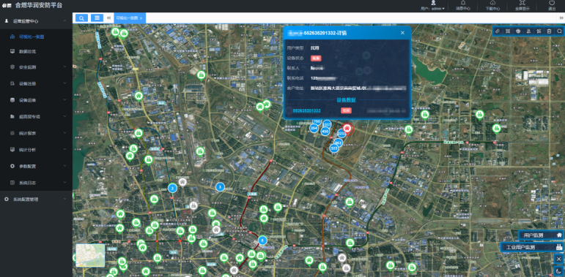The width and height of the screenshot is (565, 277).
Task: Select the ruler measure tool on map toolbar
Action: point(498,31)
